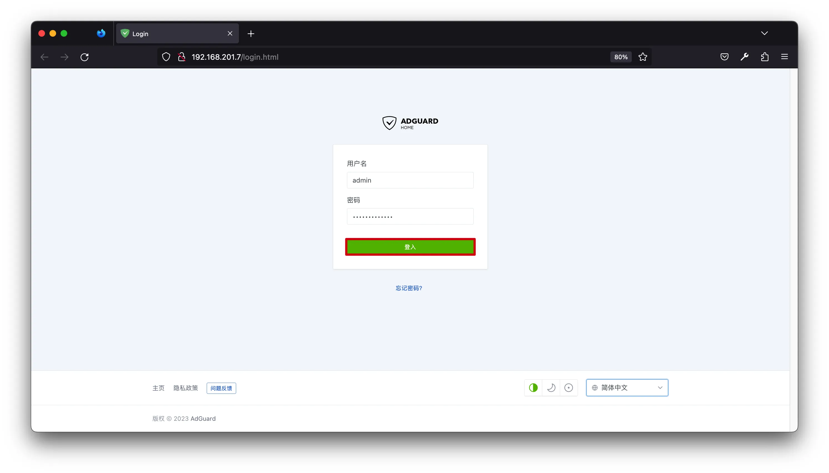
Task: Click the insecure connection padlock icon
Action: point(181,57)
